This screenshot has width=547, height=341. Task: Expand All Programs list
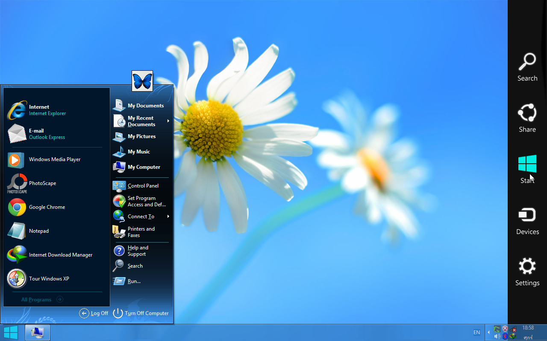(42, 300)
